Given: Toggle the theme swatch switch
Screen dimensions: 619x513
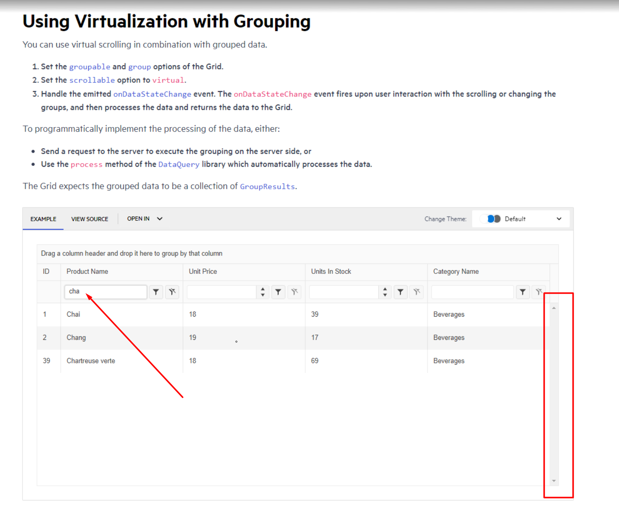Looking at the screenshot, I should tap(494, 219).
